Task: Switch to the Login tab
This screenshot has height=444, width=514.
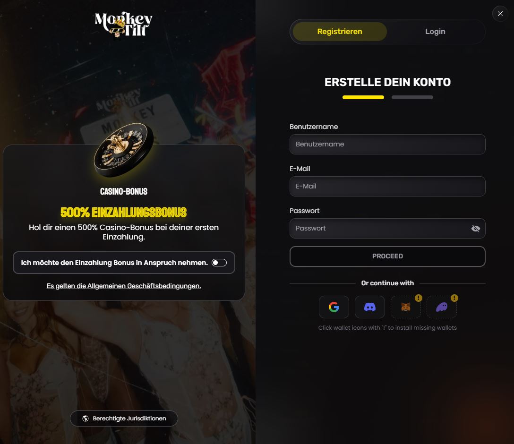Action: 435,32
